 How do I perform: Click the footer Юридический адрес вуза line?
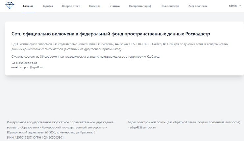tap(51, 132)
